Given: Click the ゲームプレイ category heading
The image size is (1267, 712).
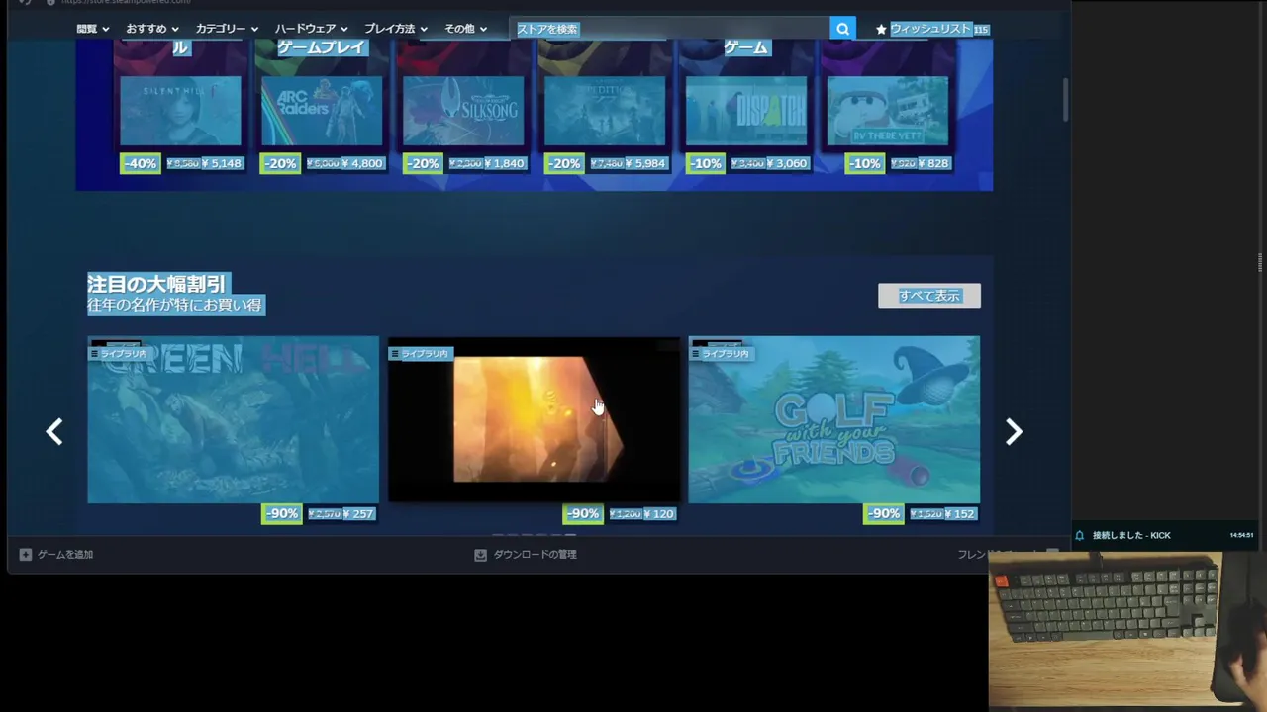Looking at the screenshot, I should pos(322,47).
